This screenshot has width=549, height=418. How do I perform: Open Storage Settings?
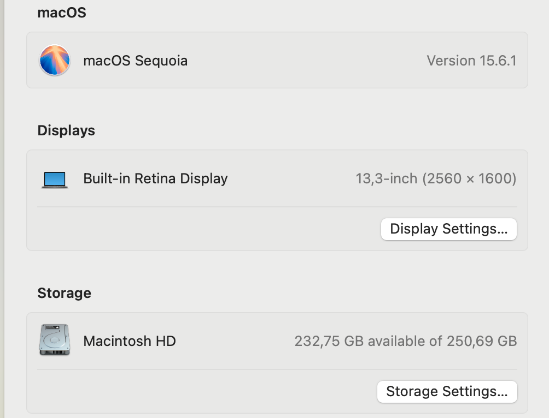click(447, 391)
